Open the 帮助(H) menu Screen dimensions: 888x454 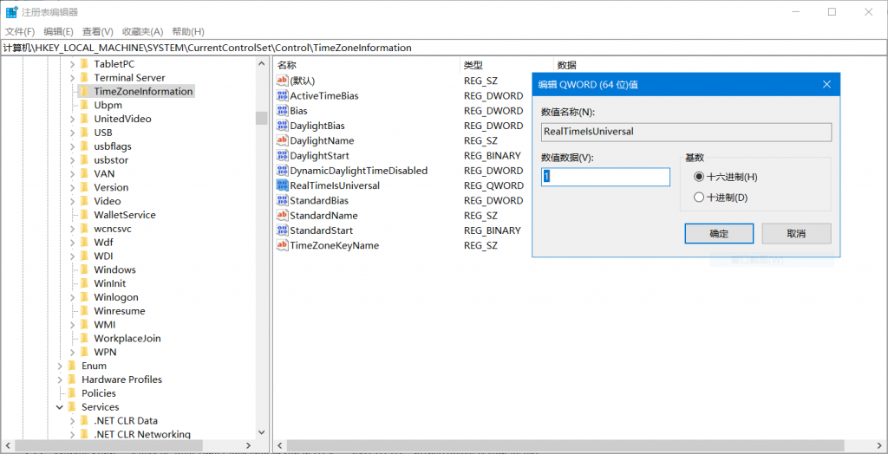click(x=188, y=32)
